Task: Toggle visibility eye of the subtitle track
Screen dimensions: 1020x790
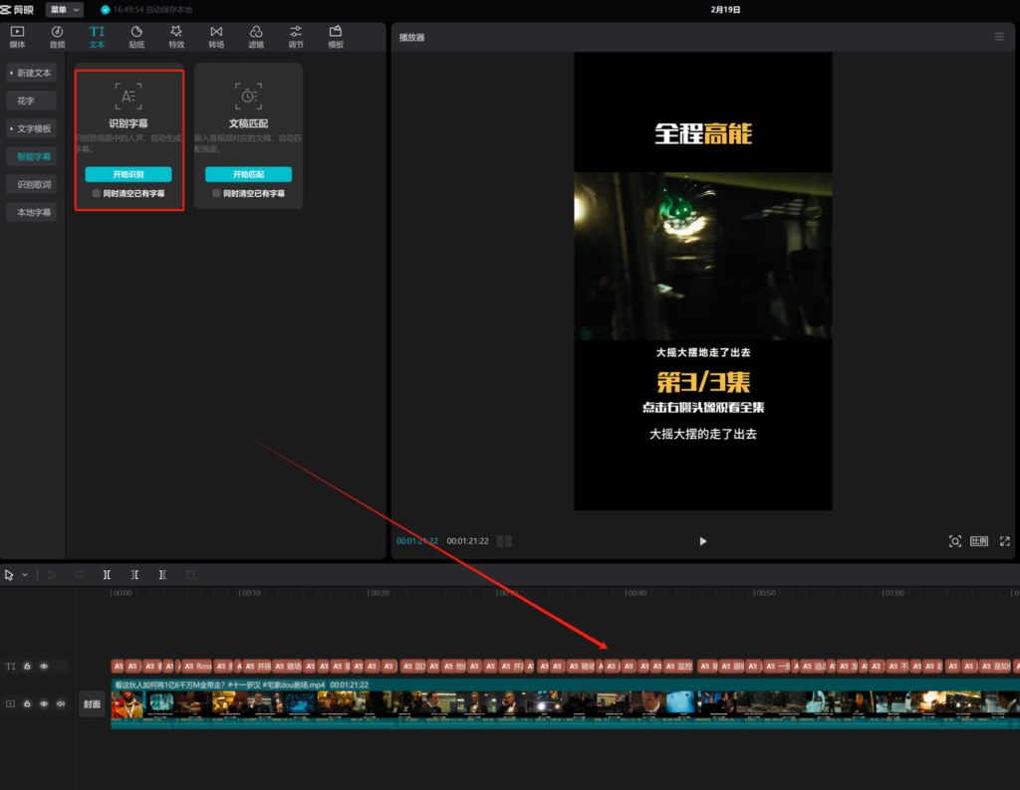Action: click(44, 667)
